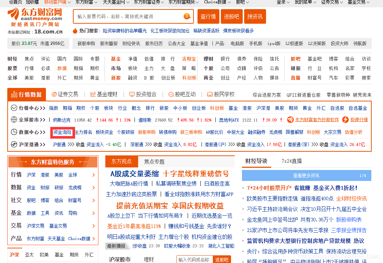This screenshot has height=263, width=383.
Task: Click the line chart icon beside 基金理财
Action: 93,94
